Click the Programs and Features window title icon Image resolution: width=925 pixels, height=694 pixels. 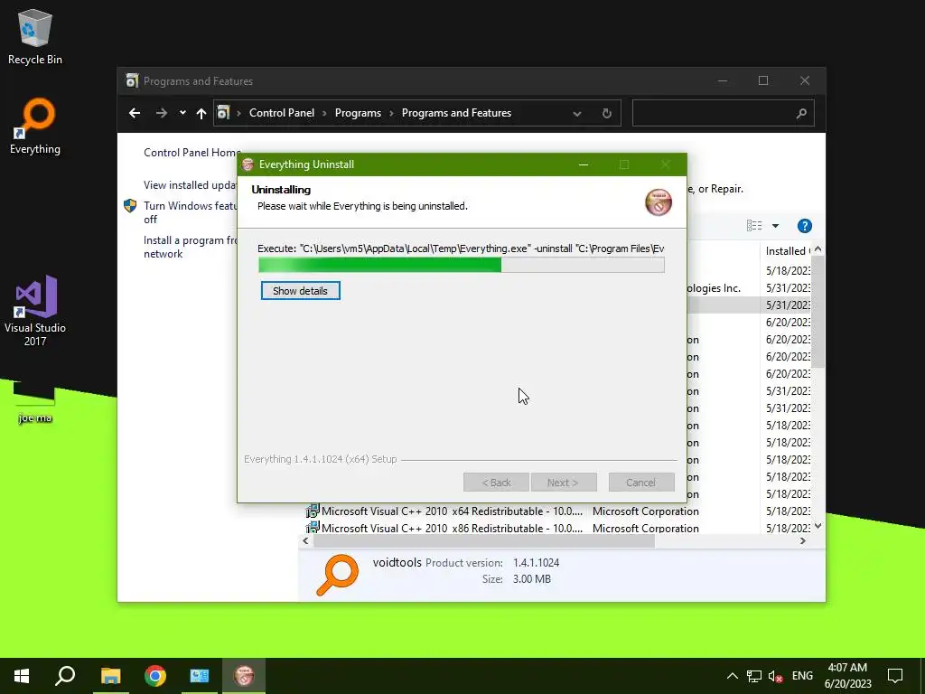pos(132,80)
